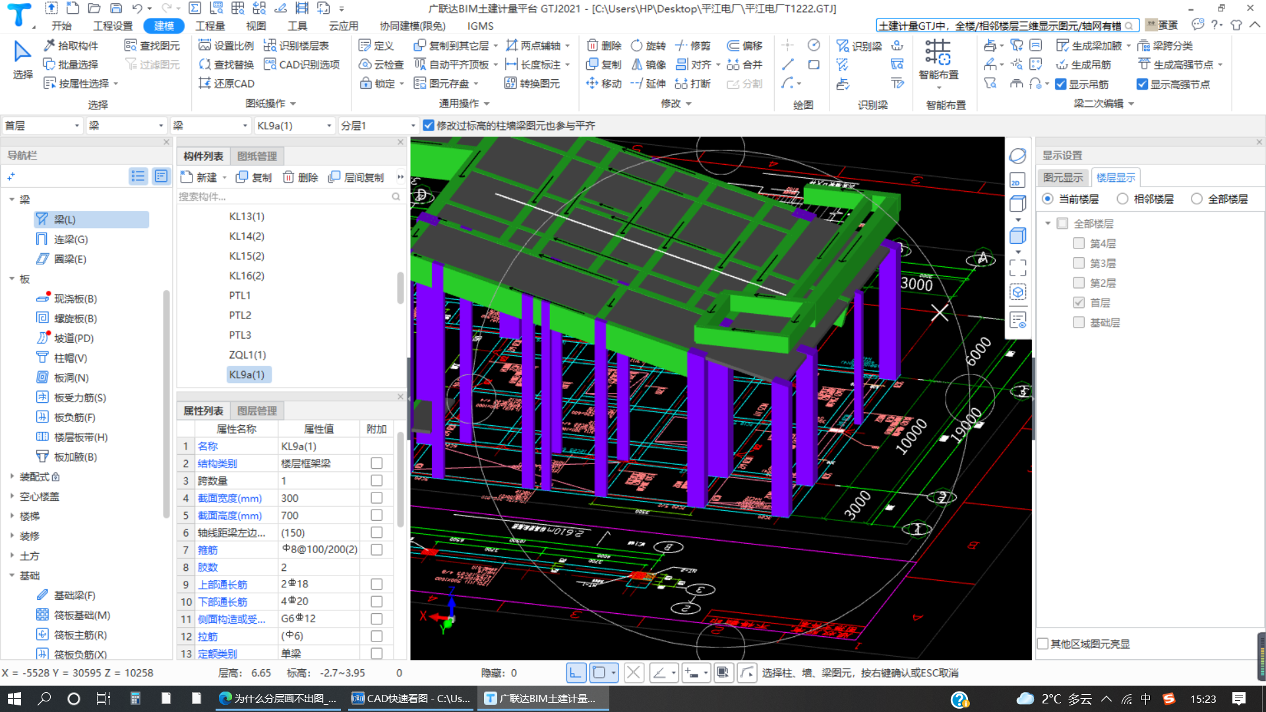Select 全部楼层 radio button
Image resolution: width=1266 pixels, height=712 pixels.
pos(1197,199)
